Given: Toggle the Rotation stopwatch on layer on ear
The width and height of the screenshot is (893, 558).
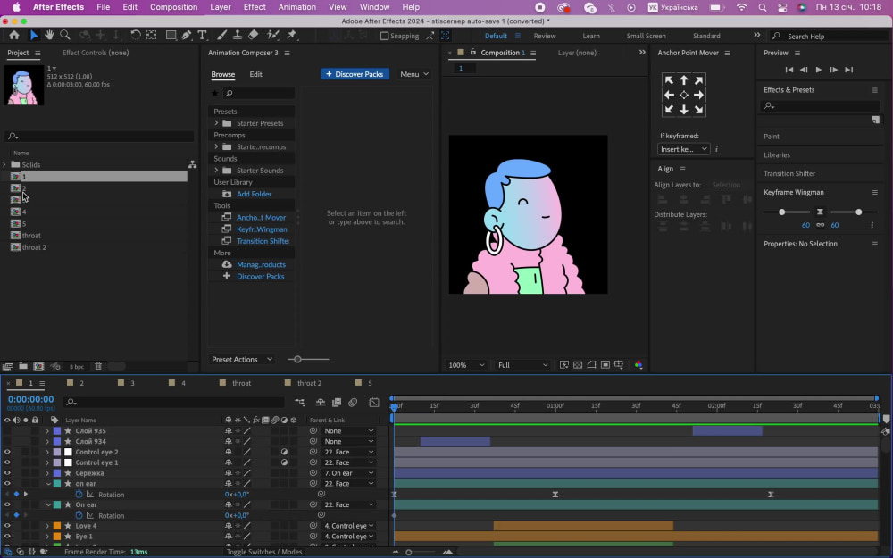Looking at the screenshot, I should (x=79, y=494).
